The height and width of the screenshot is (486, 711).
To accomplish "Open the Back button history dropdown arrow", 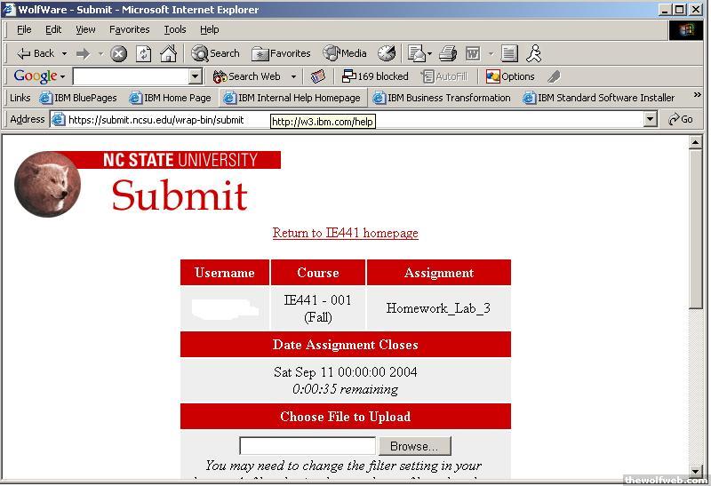I will 65,53.
